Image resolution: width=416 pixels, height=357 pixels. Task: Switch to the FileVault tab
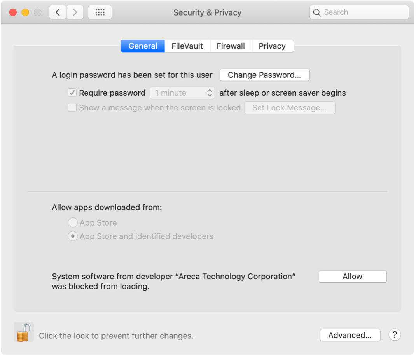pyautogui.click(x=187, y=46)
